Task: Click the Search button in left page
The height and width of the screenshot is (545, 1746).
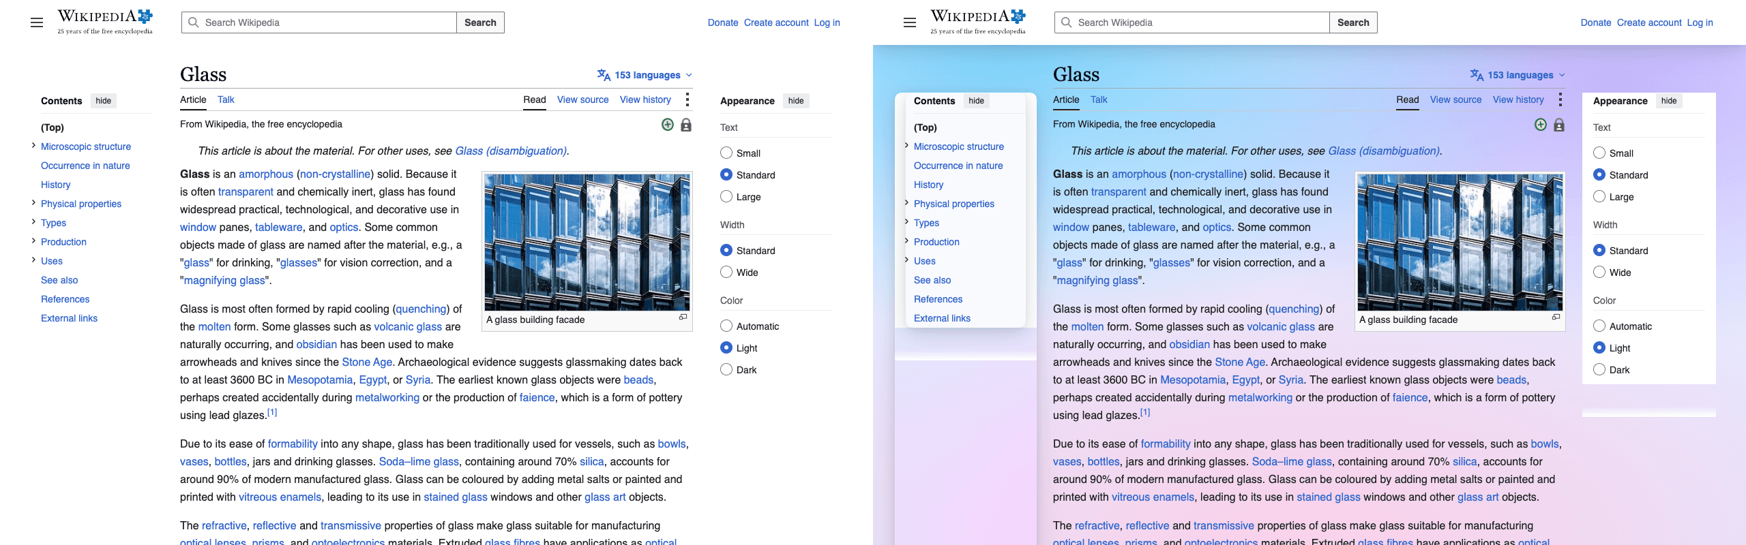Action: (x=480, y=22)
